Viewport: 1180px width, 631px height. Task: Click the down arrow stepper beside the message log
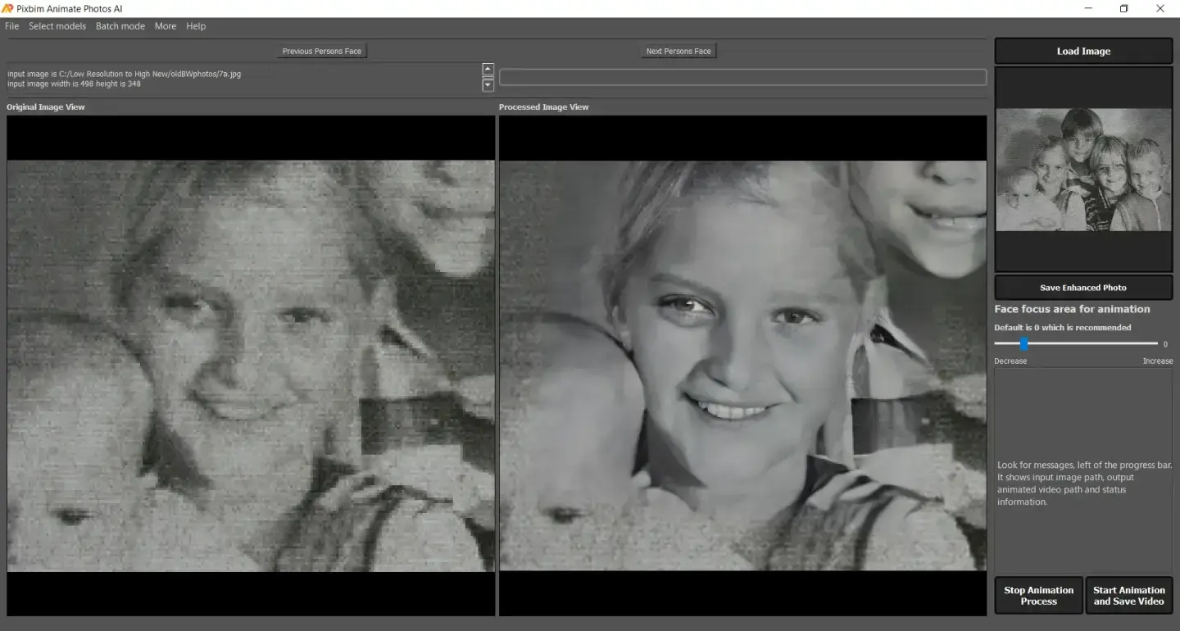488,86
